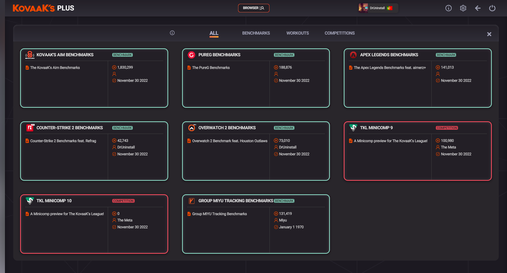Screen dimensions: 507x273
Task: Switch to the WORKOUTS tab
Action: 297,33
